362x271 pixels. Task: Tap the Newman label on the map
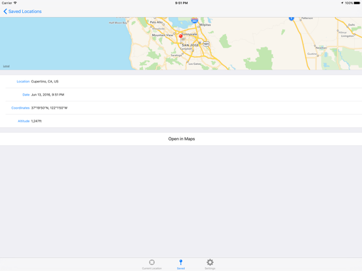(x=321, y=48)
